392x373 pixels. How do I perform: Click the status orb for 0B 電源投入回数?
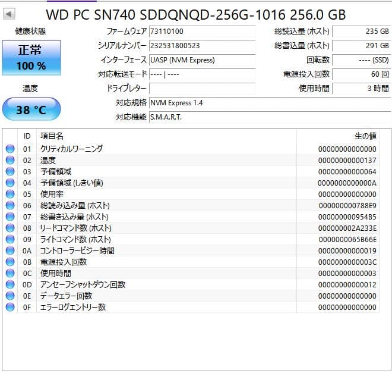pyautogui.click(x=10, y=262)
